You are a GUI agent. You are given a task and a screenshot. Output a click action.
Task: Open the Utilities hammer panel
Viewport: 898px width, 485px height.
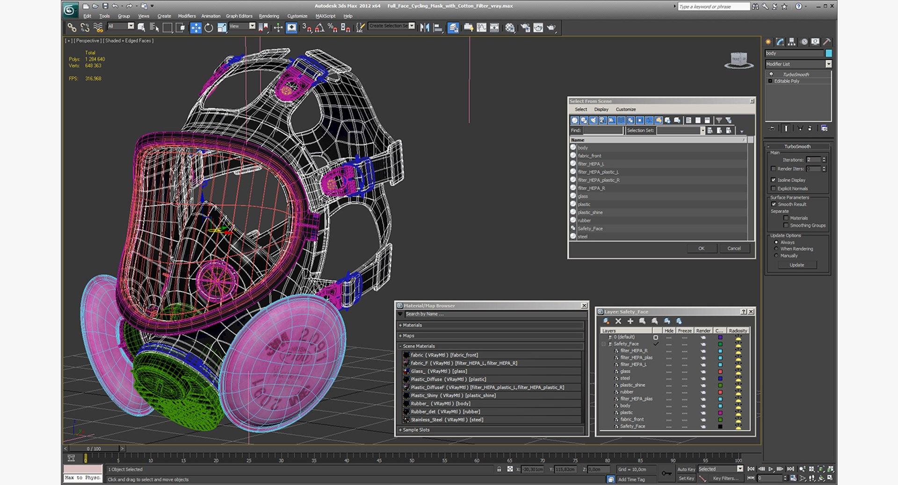click(x=826, y=42)
